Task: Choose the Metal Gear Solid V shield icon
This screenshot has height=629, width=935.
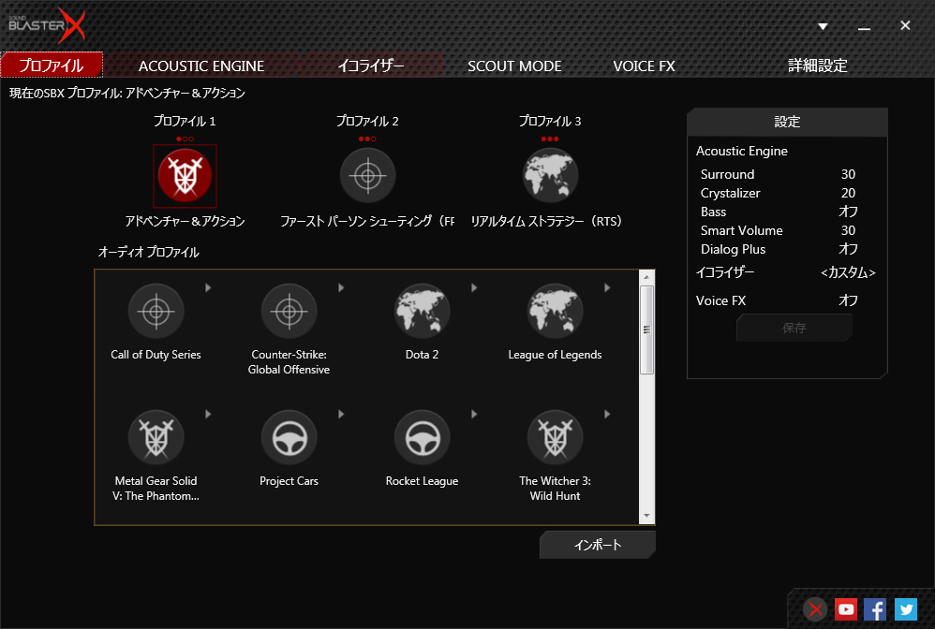Action: [x=156, y=438]
